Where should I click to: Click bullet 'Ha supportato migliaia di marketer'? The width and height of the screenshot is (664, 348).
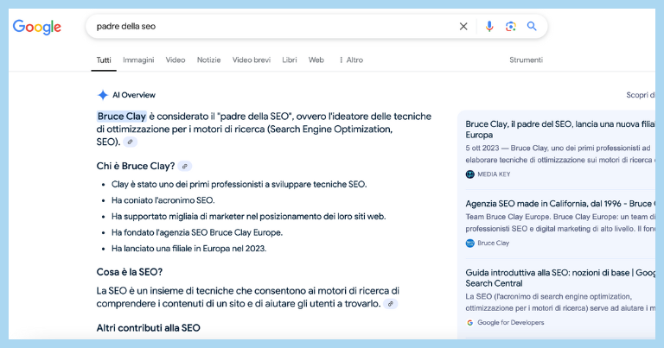pos(249,217)
